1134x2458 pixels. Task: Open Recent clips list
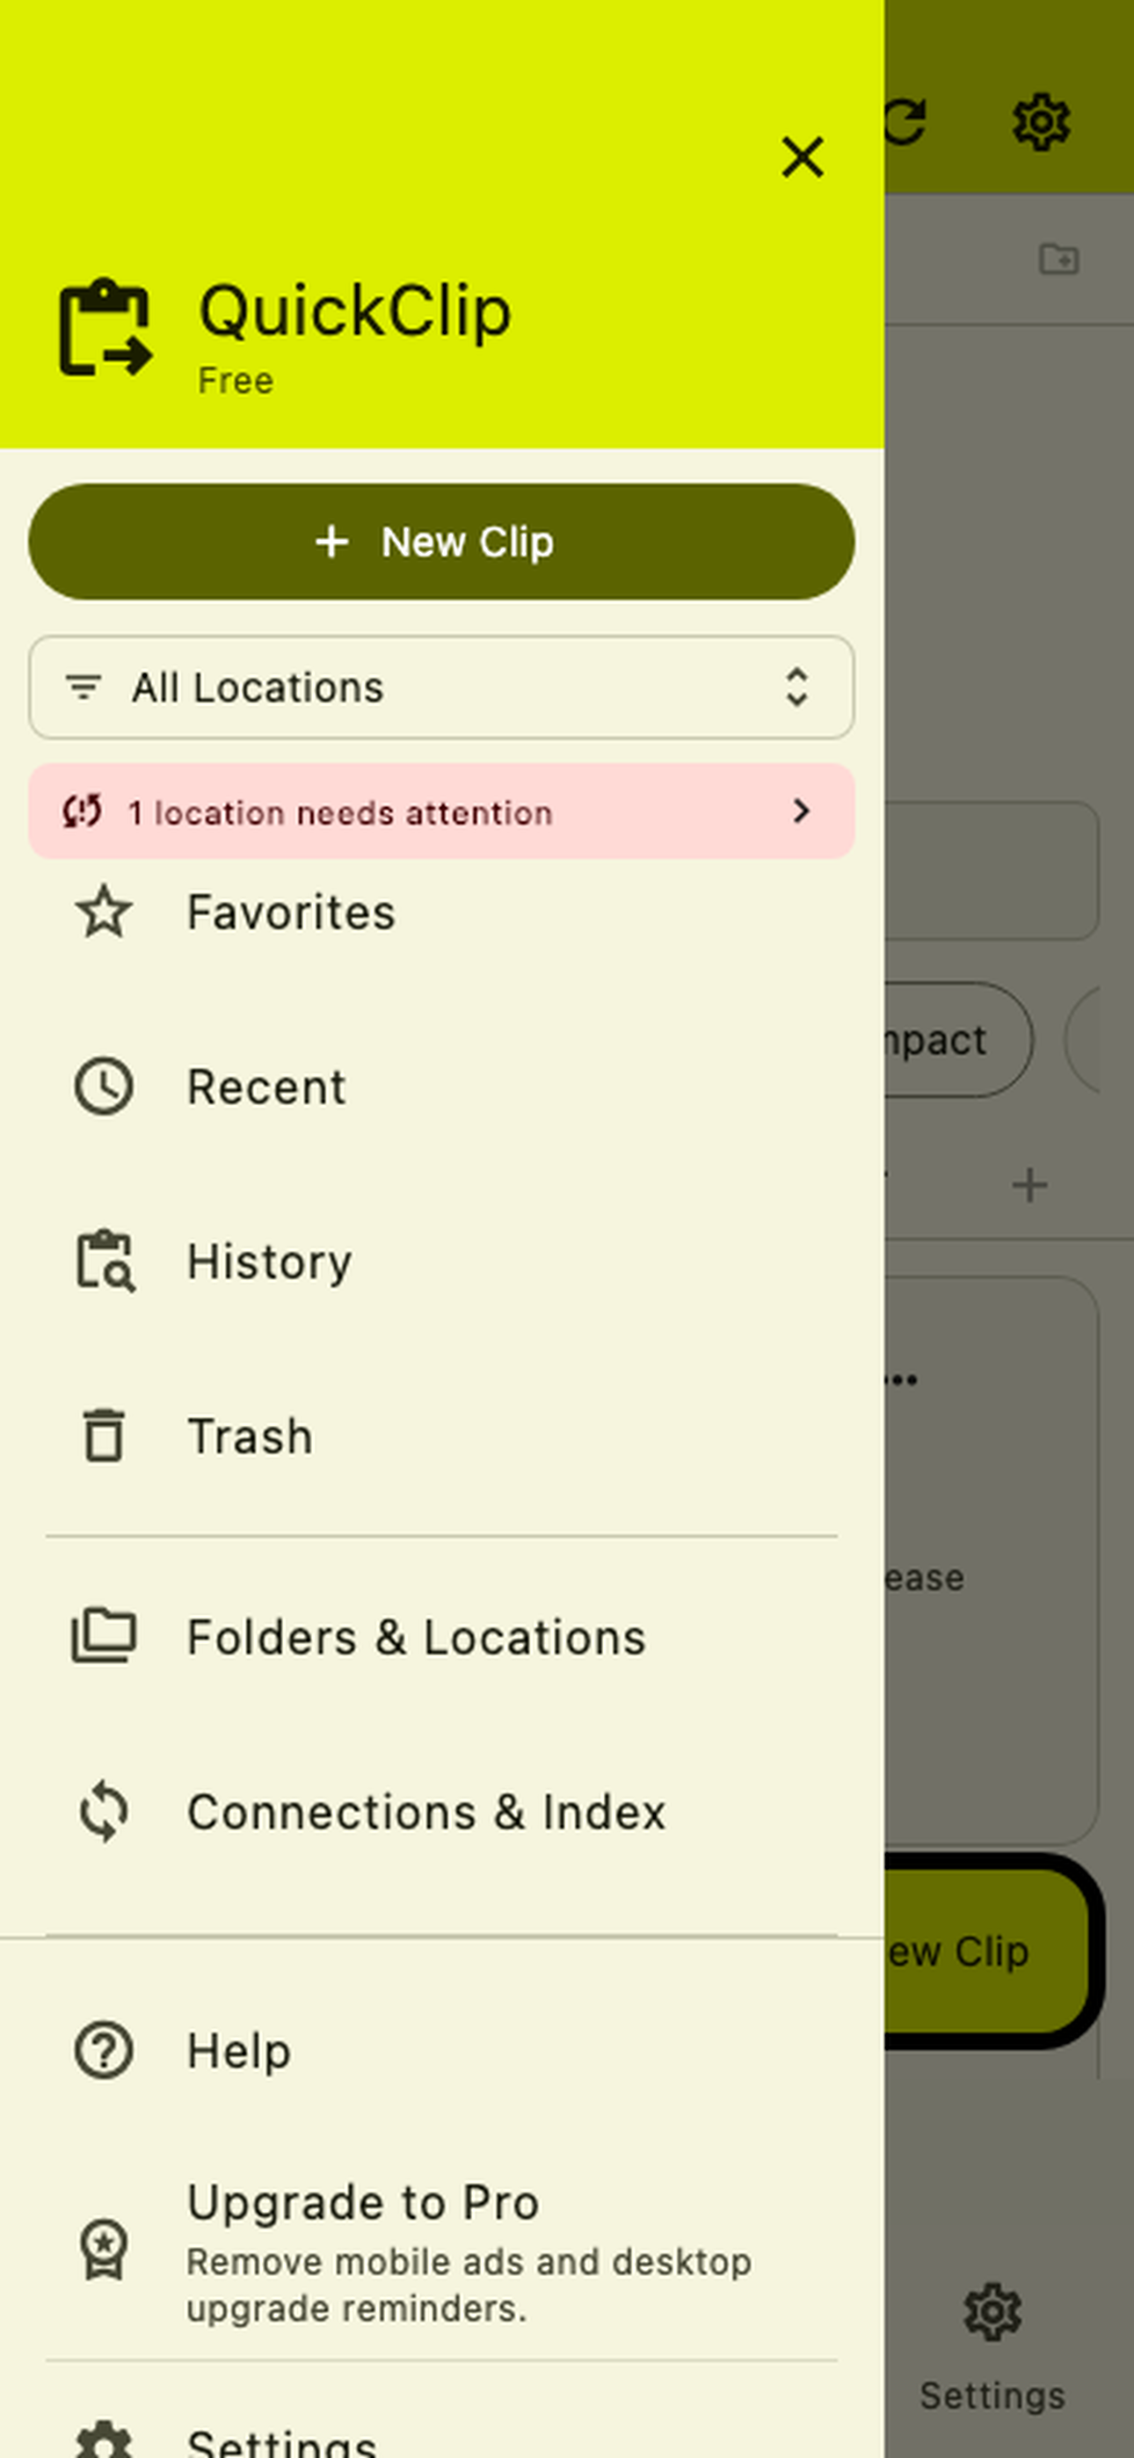[x=441, y=1087]
